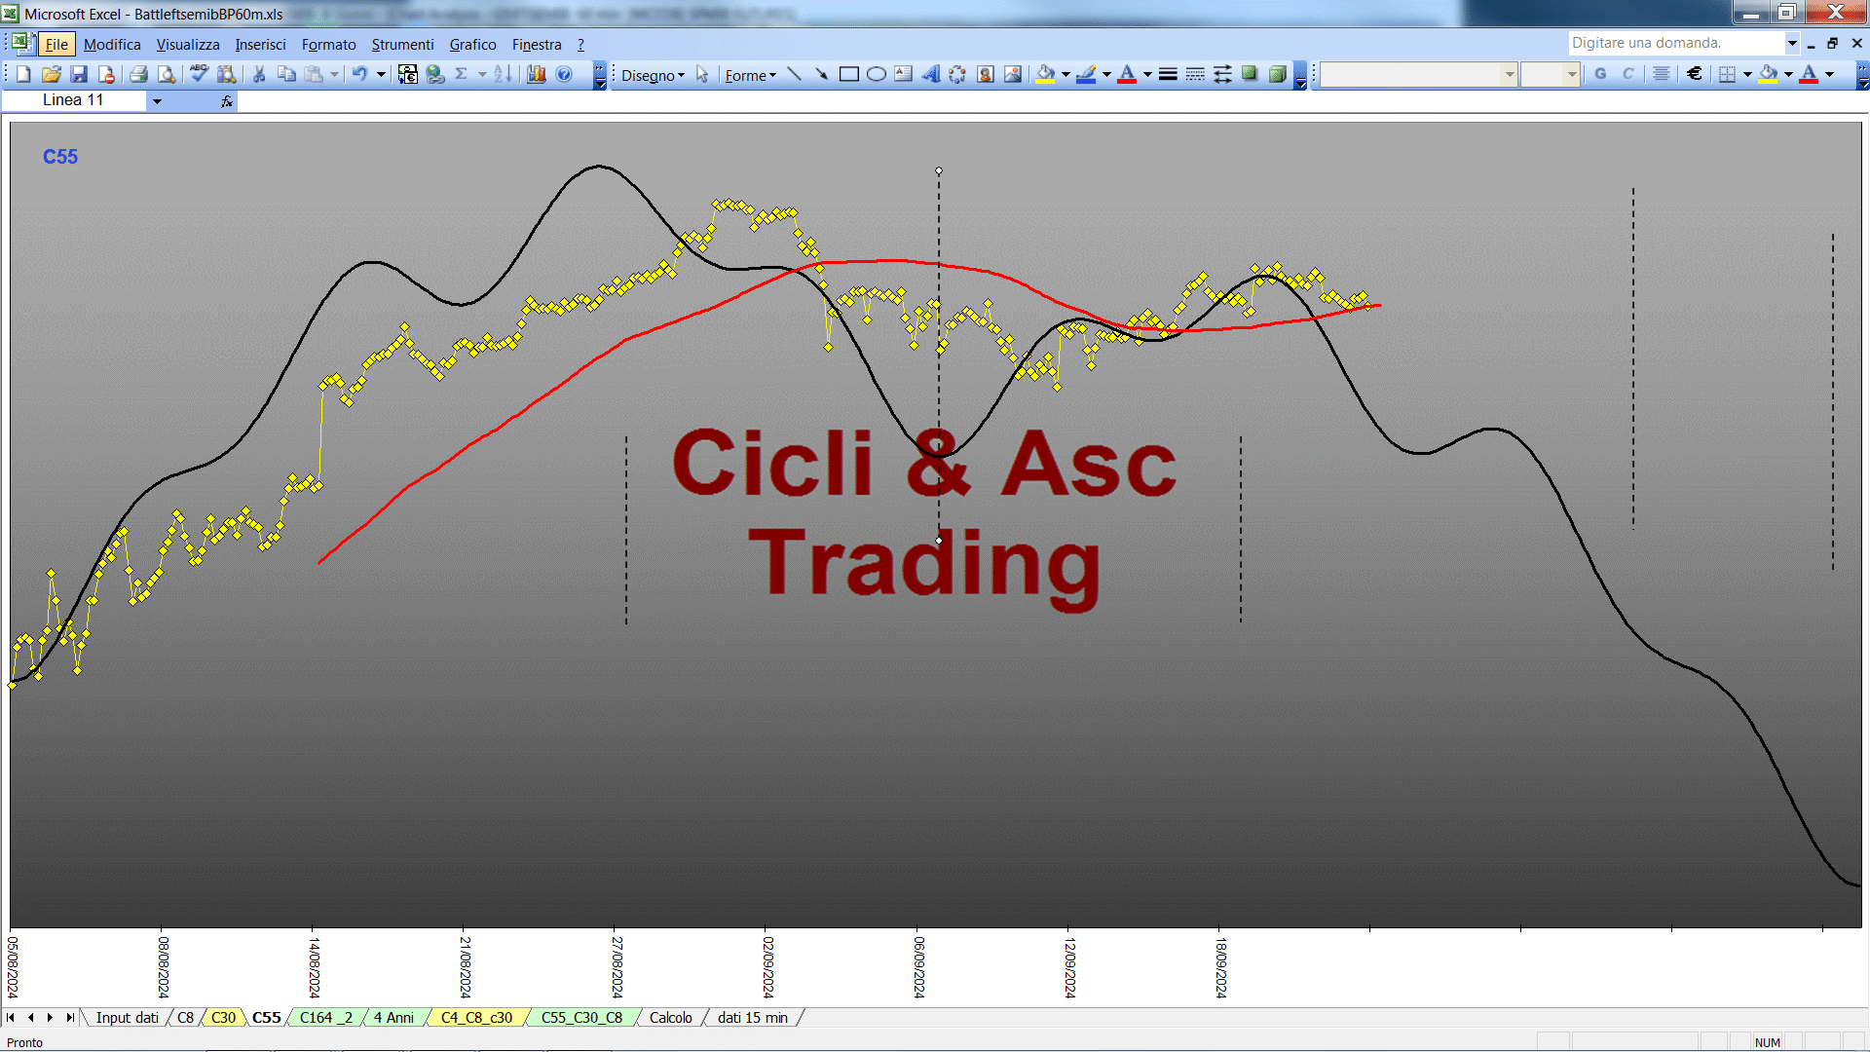
Task: Open the File menu
Action: pyautogui.click(x=56, y=44)
